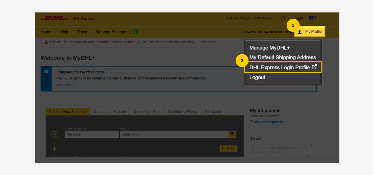Click the Country/Territory field showing Malaysia
The width and height of the screenshot is (373, 175).
(92, 134)
